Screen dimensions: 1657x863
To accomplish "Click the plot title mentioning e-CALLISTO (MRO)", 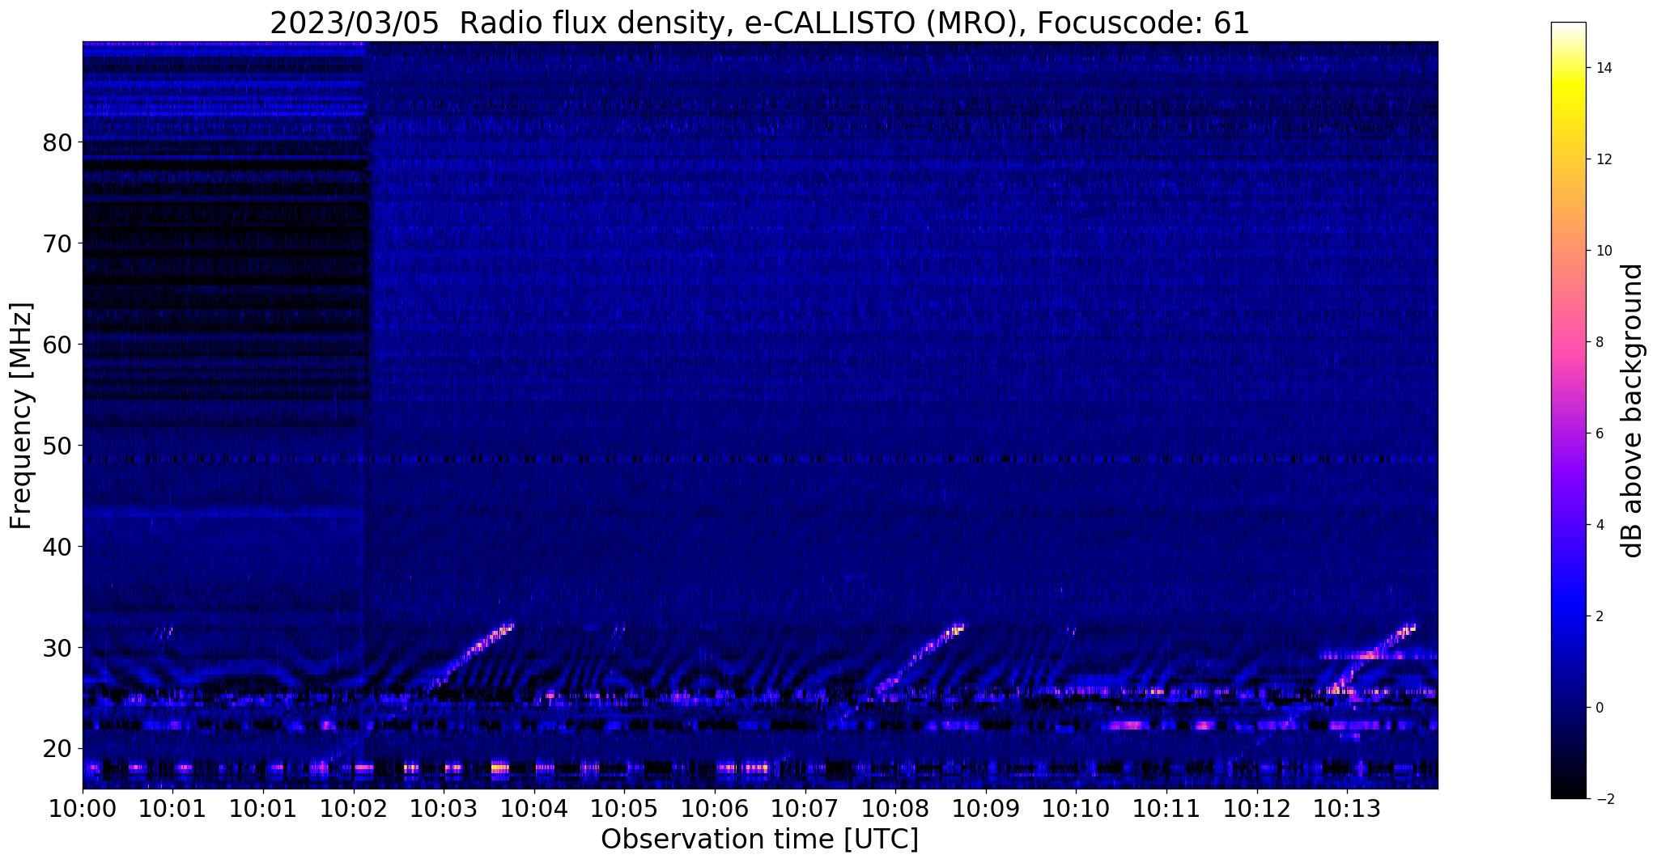I will (x=759, y=23).
